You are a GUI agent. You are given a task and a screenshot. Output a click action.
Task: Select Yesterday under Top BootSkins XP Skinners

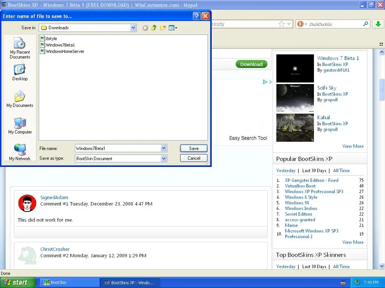(286, 267)
